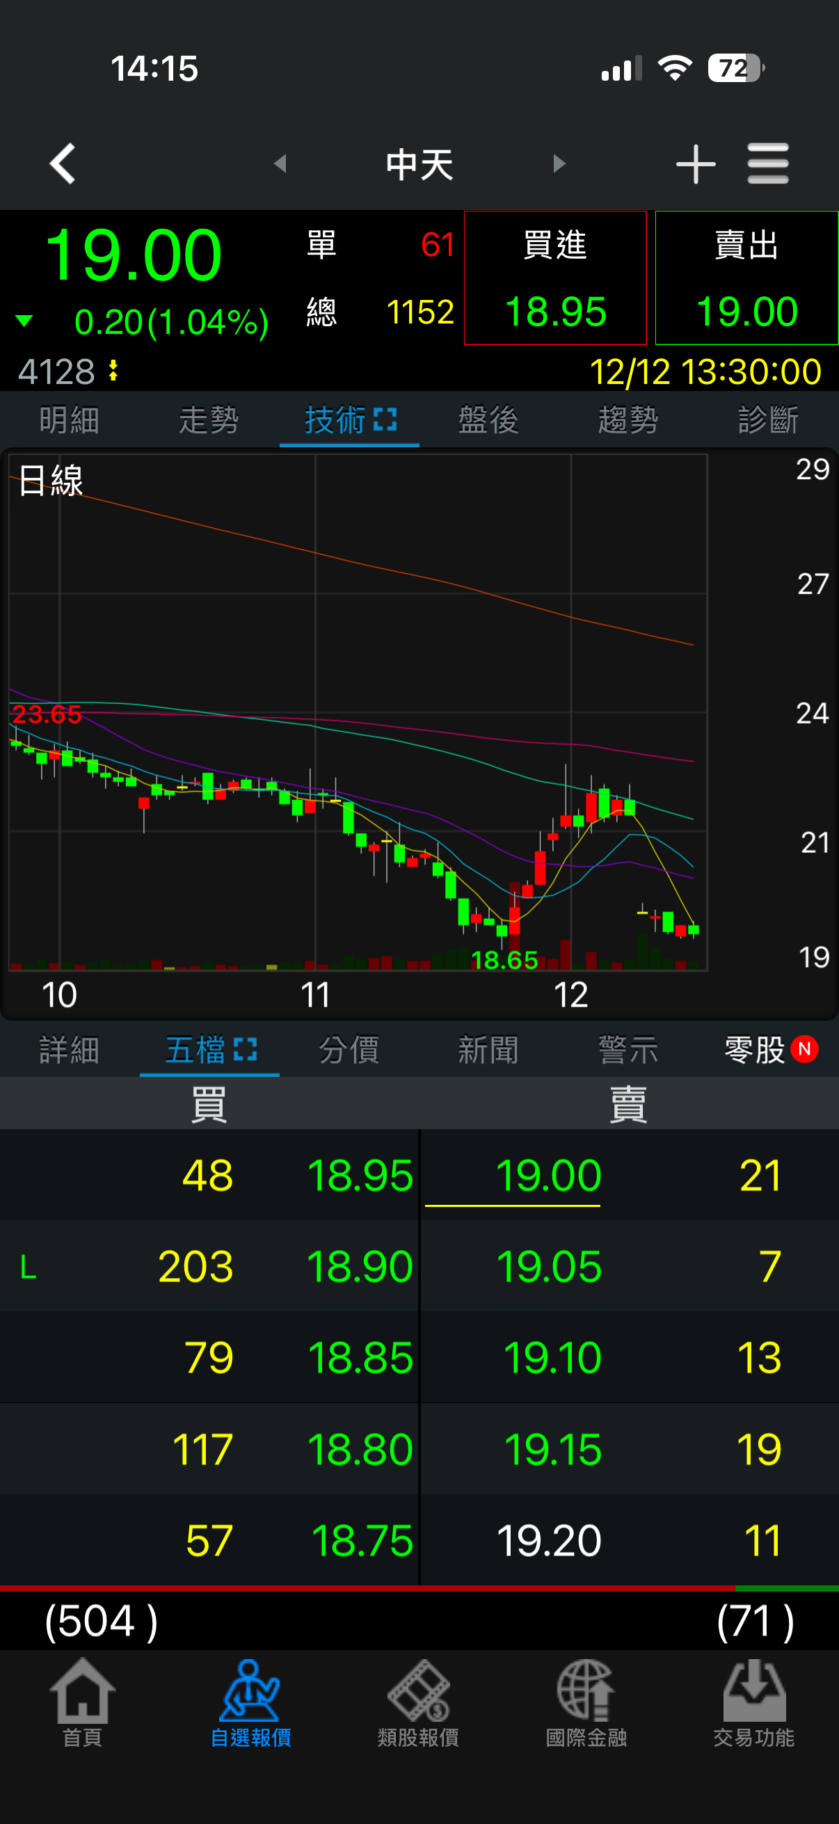Viewport: 839px width, 1824px height.
Task: Tap the red N badge on 零股
Action: pos(804,1048)
